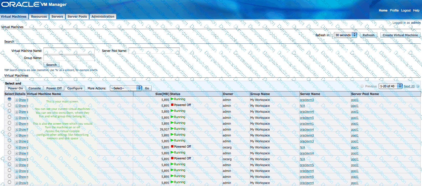Screen dimensions: 422x186
Task: Click the Next page arrow icon
Action: coord(418,86)
